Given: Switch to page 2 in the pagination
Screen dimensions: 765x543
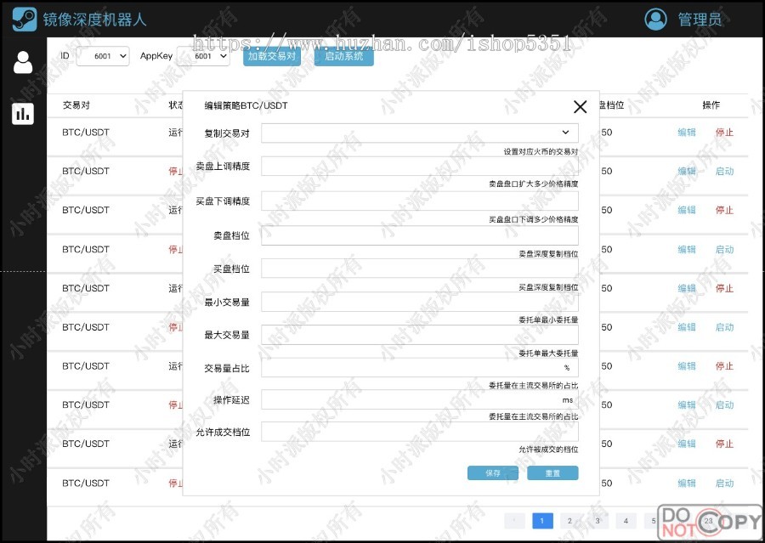Looking at the screenshot, I should 569,521.
